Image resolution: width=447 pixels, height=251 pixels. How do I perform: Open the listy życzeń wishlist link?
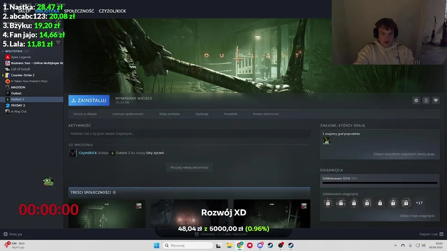point(155,153)
